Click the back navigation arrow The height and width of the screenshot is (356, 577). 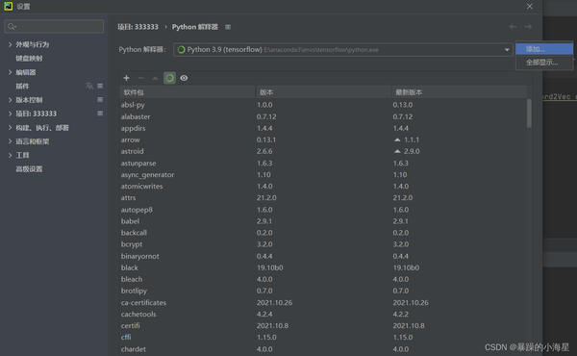click(513, 27)
